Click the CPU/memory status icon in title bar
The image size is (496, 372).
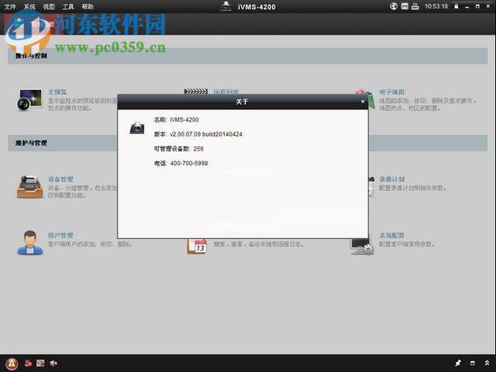click(x=404, y=7)
